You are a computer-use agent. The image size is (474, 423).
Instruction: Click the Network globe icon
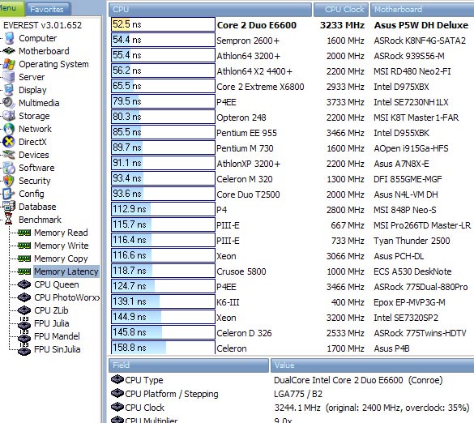pos(9,129)
